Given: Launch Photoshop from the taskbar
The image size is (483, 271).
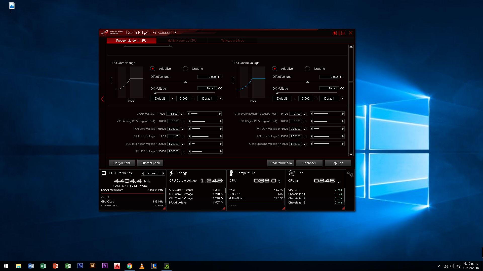Looking at the screenshot, I should click(80, 266).
